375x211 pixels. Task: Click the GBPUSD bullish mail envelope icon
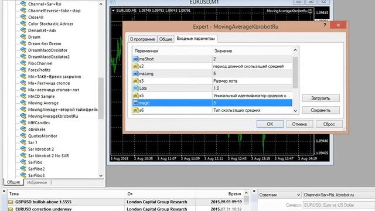pyautogui.click(x=11, y=202)
